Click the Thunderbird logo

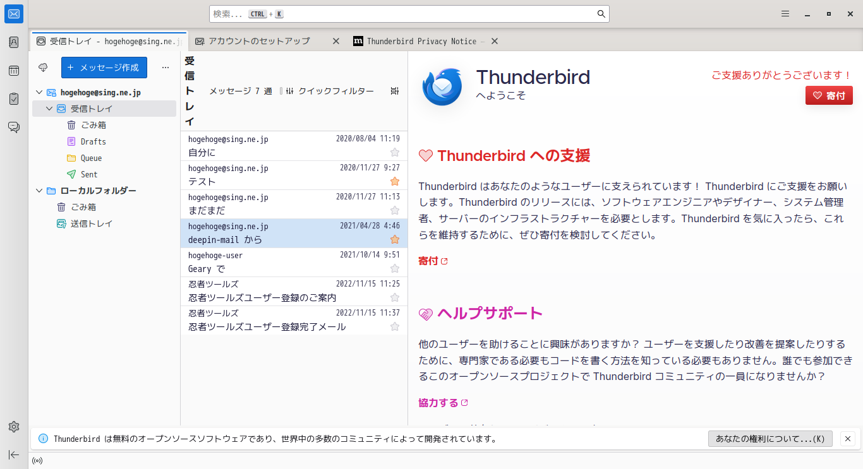[x=443, y=86]
